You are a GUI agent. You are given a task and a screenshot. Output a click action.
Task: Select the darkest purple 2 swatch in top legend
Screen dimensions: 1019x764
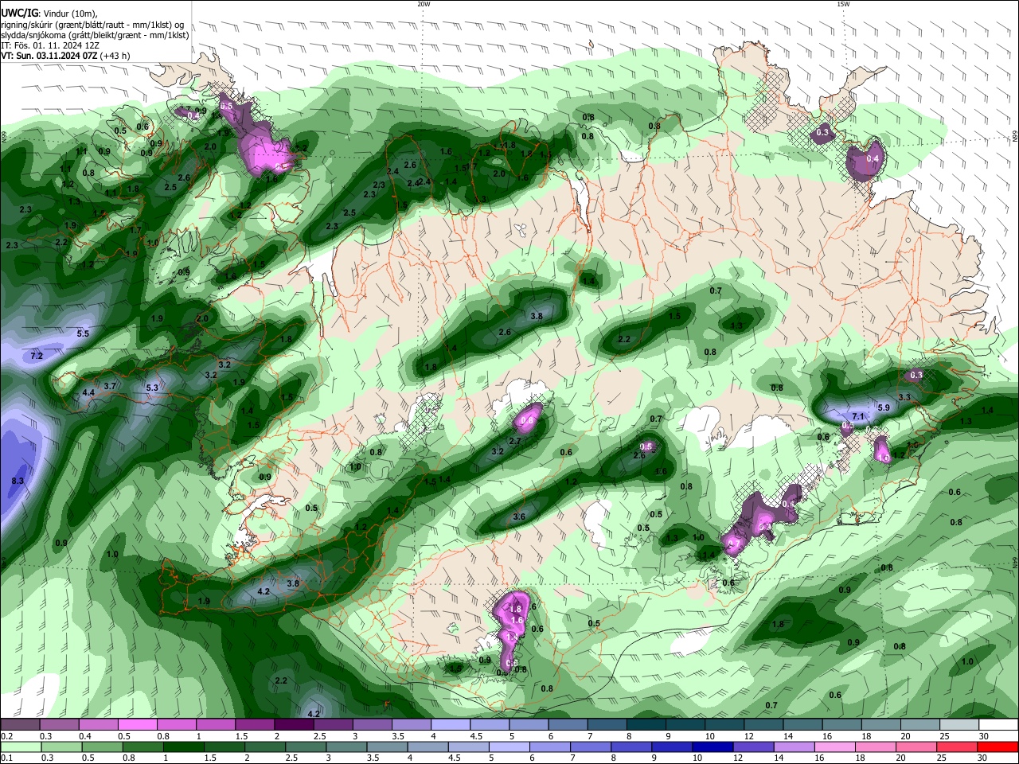click(293, 725)
